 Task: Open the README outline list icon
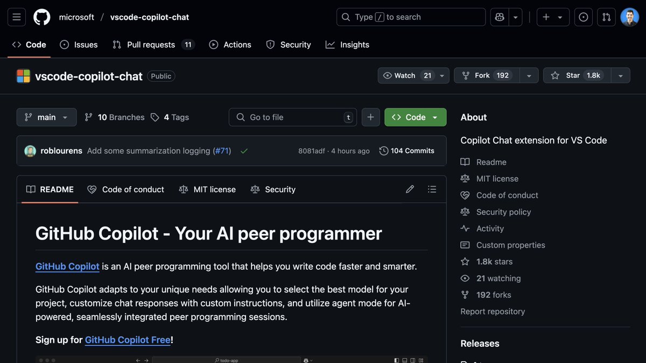[432, 189]
